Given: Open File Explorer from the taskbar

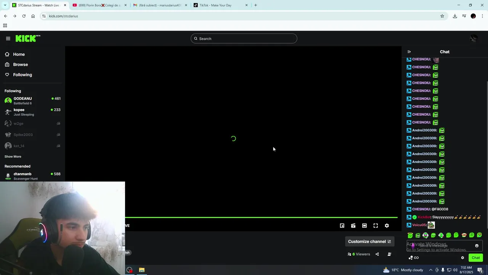Looking at the screenshot, I should click(x=141, y=270).
